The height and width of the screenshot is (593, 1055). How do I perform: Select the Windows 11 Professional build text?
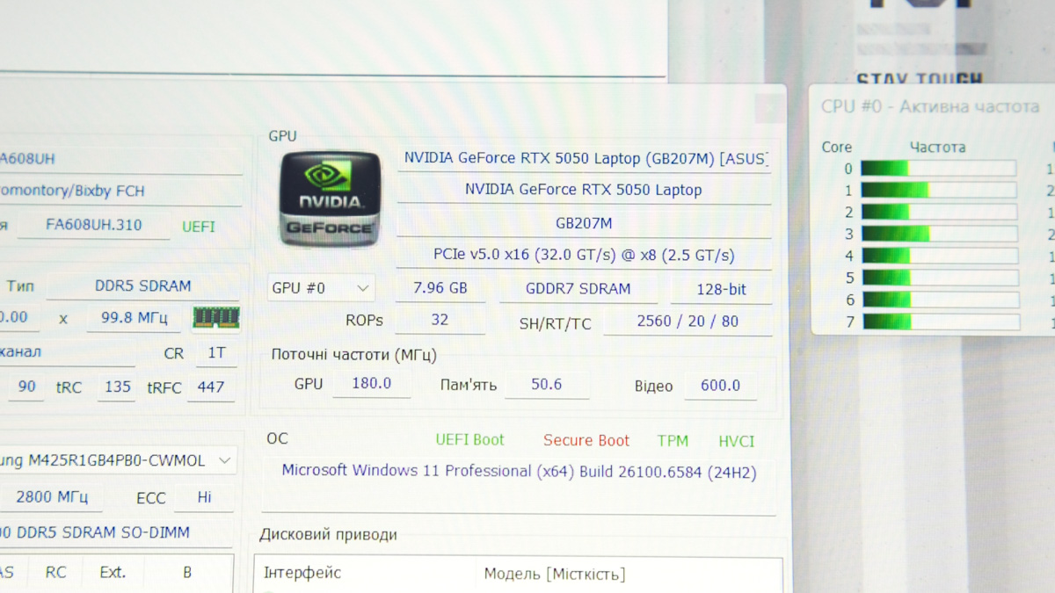[x=519, y=472]
